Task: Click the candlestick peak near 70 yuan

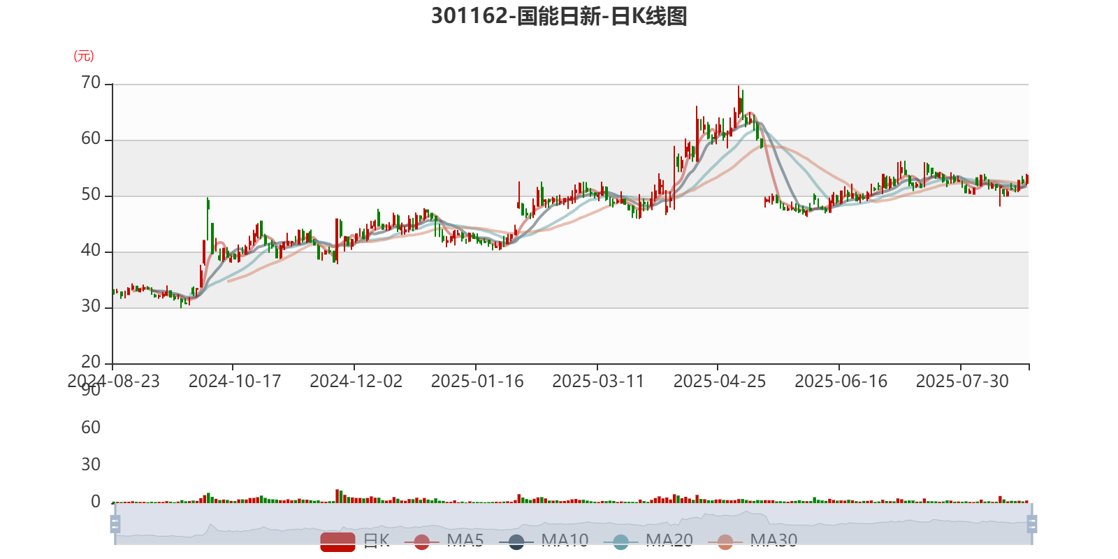Action: tap(739, 101)
